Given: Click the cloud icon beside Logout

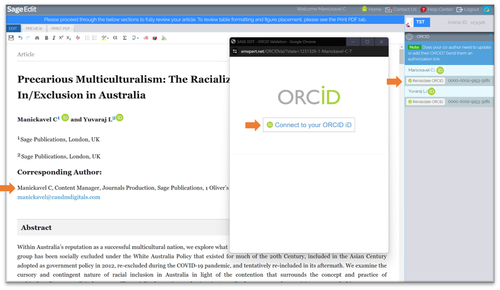Looking at the screenshot, I should click(x=487, y=9).
